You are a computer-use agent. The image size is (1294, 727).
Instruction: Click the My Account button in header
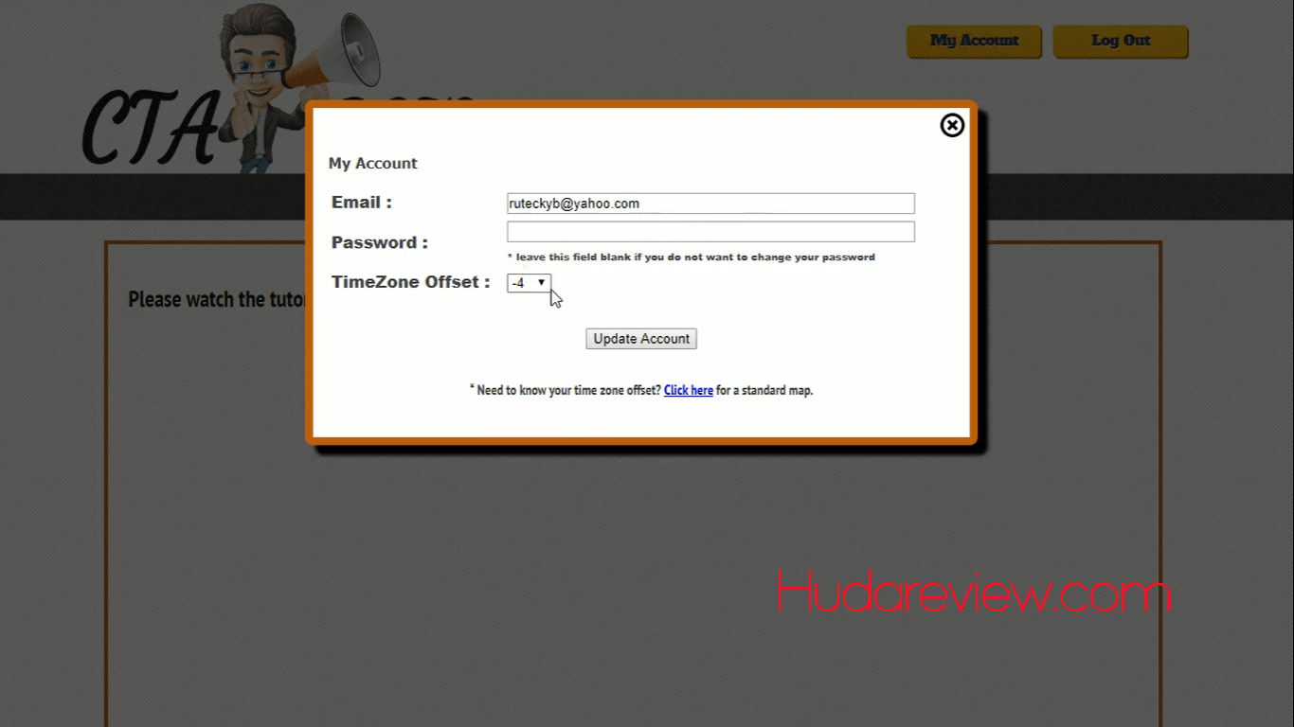pos(974,41)
